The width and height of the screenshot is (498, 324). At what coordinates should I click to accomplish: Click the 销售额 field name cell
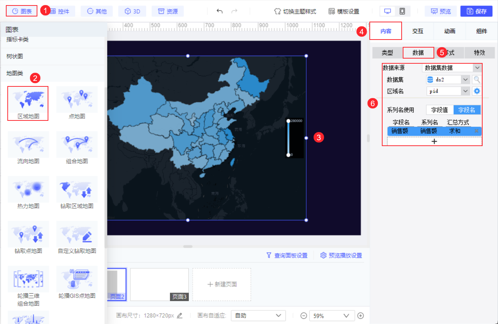click(x=400, y=131)
